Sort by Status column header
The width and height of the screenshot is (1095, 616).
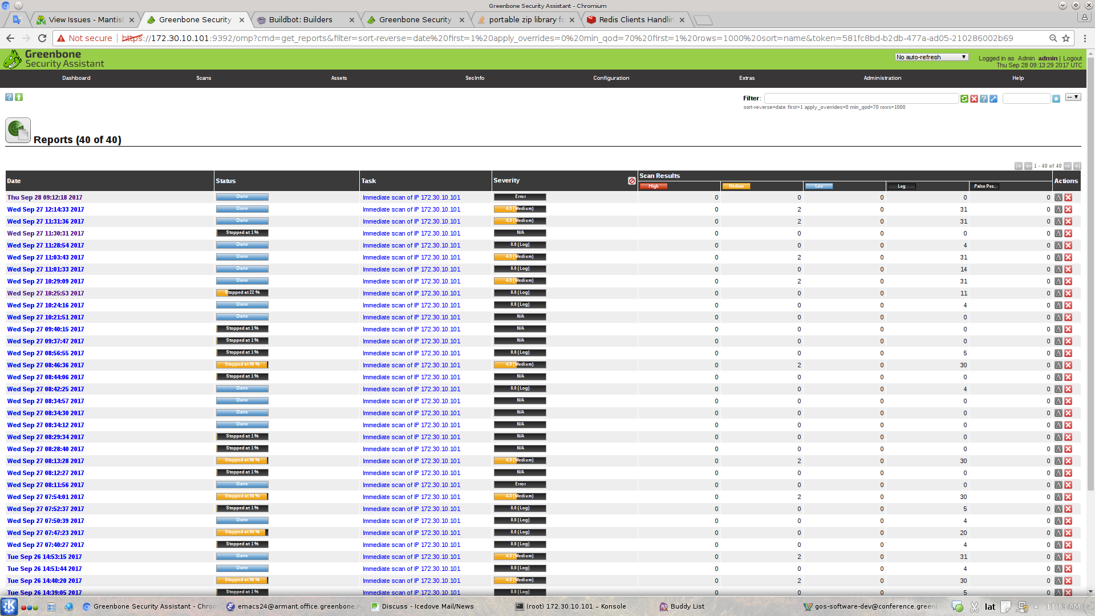tap(225, 181)
